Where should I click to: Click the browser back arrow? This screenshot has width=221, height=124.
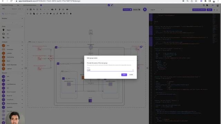3,1
